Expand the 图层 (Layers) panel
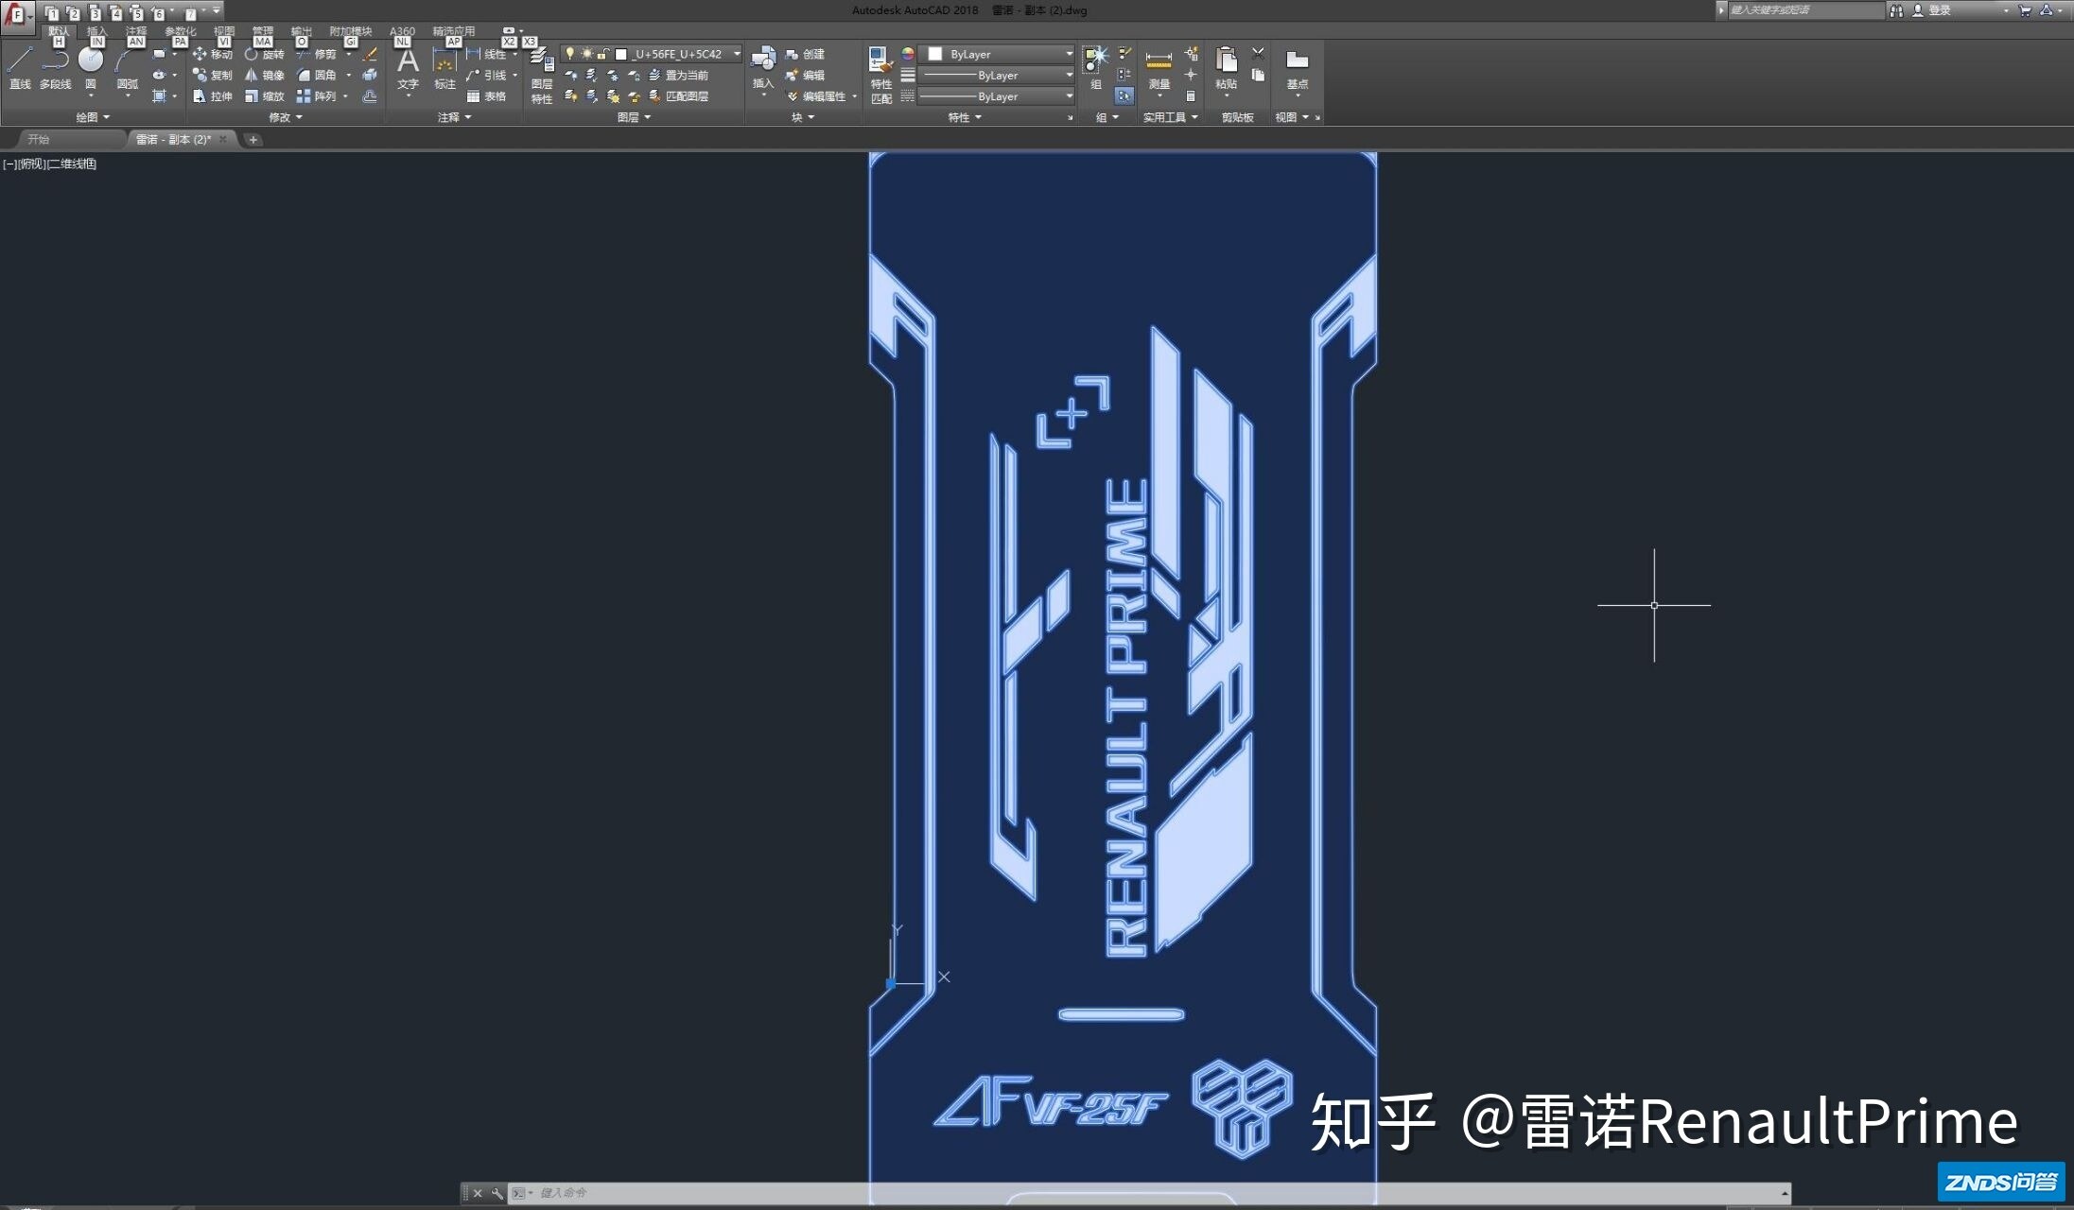 [634, 117]
